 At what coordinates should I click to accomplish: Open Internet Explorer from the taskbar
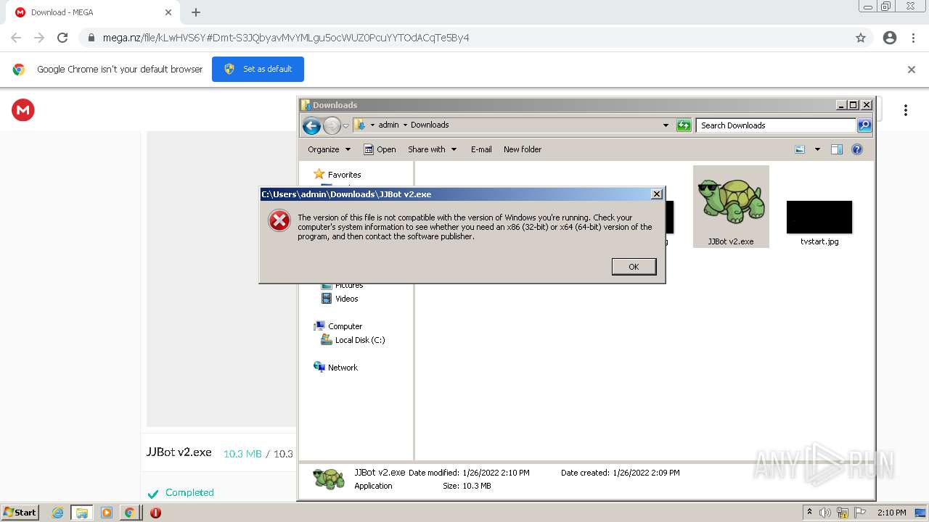(x=57, y=513)
